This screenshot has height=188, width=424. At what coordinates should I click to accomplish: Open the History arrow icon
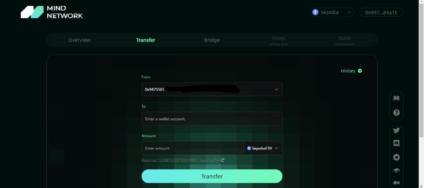coord(360,71)
